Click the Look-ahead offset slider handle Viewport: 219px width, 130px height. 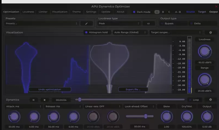146,116
